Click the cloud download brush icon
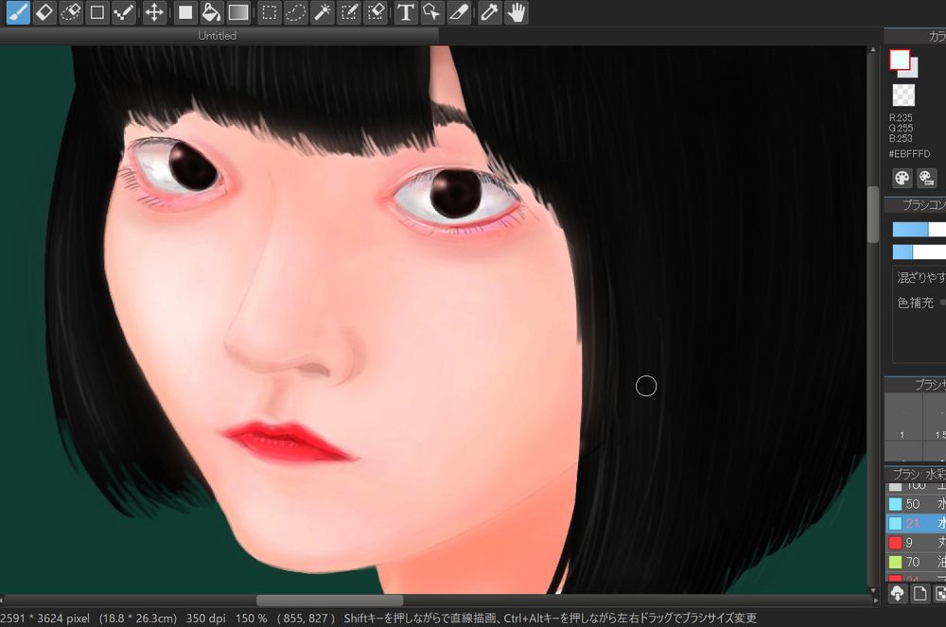Screen dimensions: 946x627 (897, 594)
